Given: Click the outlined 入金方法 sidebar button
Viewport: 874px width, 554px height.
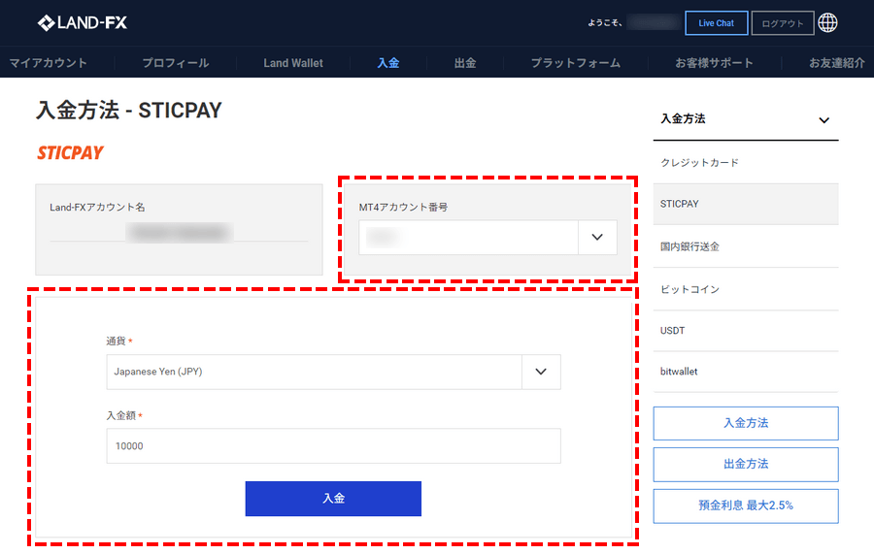Looking at the screenshot, I should pyautogui.click(x=746, y=423).
